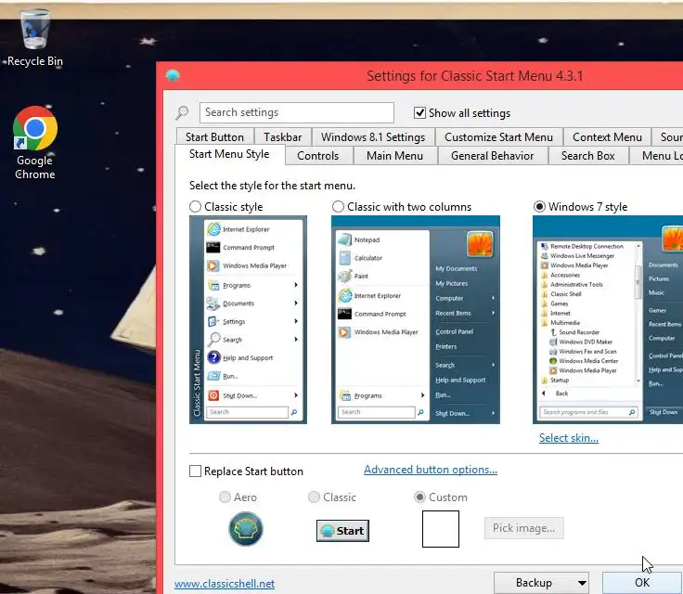Click Shut Down icon in Classic style preview
Viewport: 683px width, 594px height.
coord(213,395)
